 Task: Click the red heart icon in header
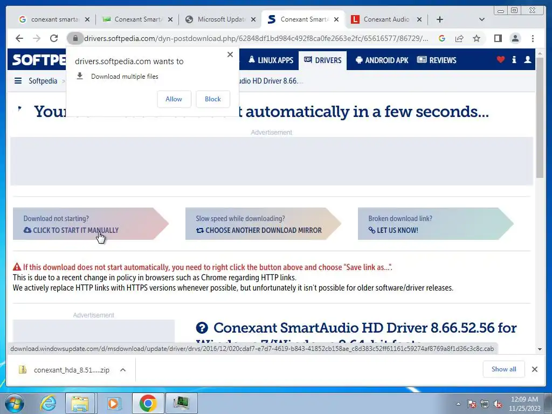click(501, 60)
